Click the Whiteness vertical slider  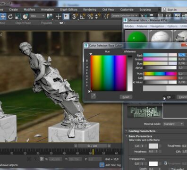(130, 73)
